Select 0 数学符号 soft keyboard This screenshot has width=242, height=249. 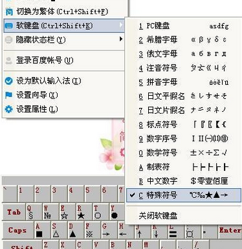pos(184,153)
